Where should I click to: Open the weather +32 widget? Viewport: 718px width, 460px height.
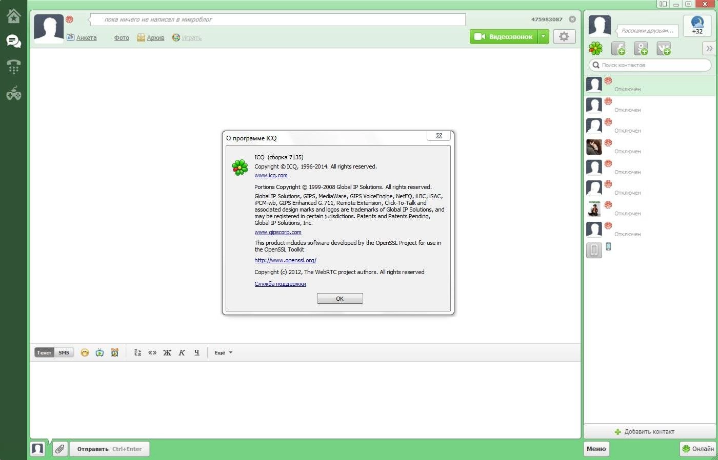coord(697,26)
